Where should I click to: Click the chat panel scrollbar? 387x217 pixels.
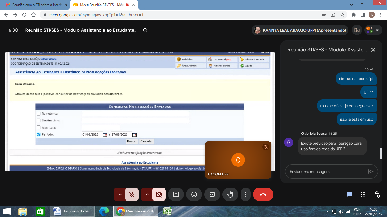tap(381, 154)
